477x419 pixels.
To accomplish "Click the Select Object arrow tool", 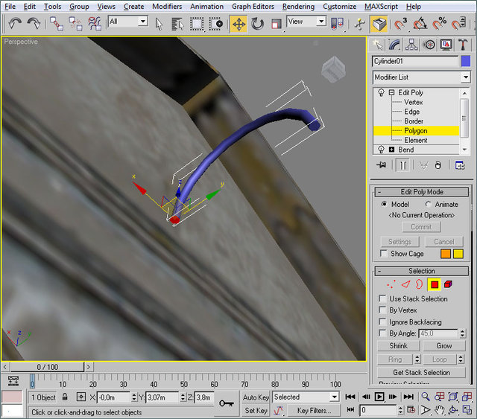I will [x=159, y=23].
